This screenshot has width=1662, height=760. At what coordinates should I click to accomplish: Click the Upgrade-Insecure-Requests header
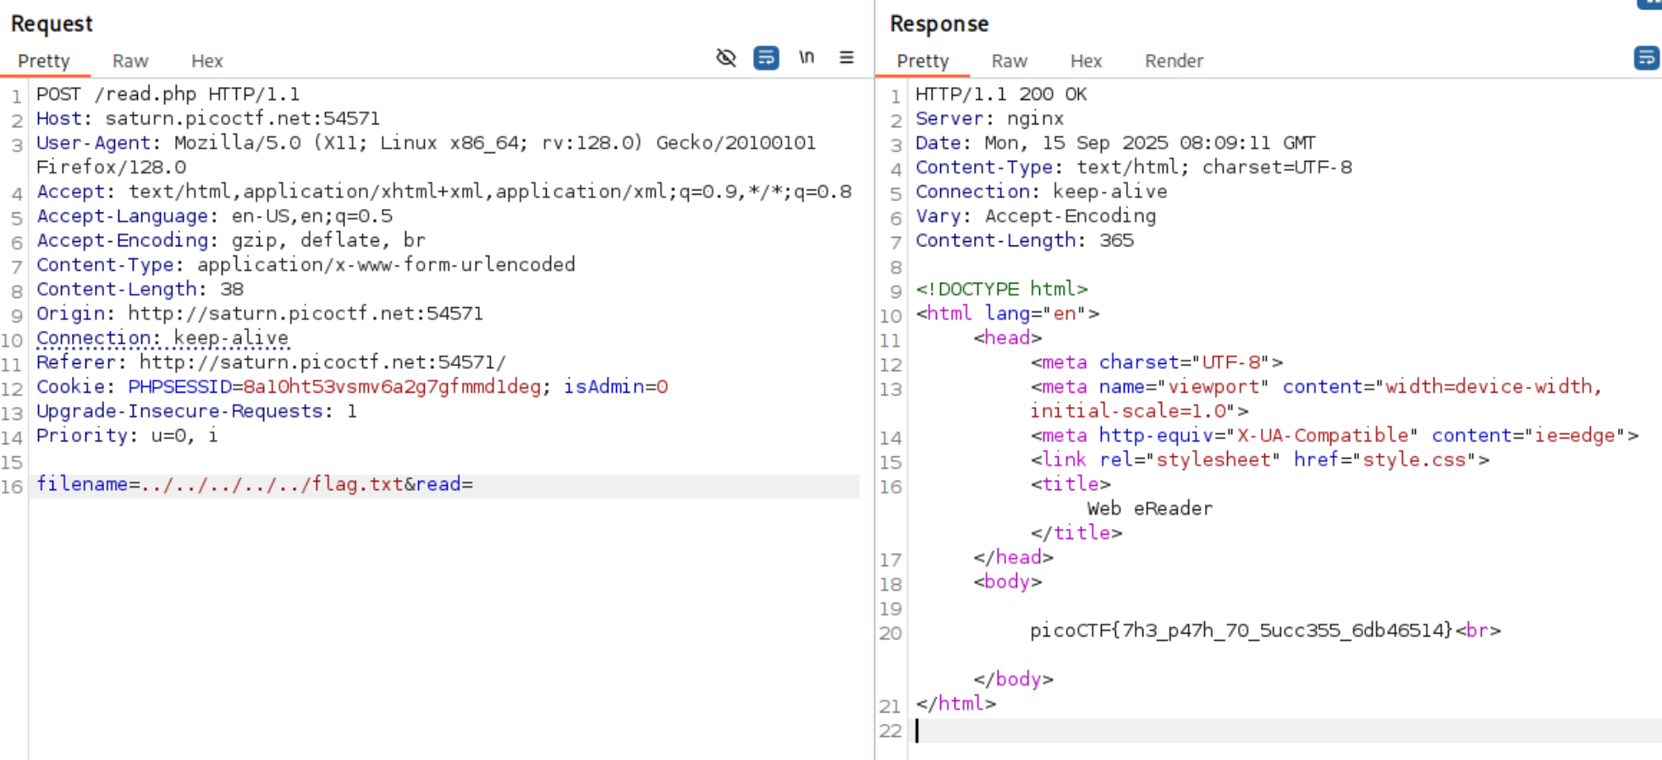tap(196, 411)
